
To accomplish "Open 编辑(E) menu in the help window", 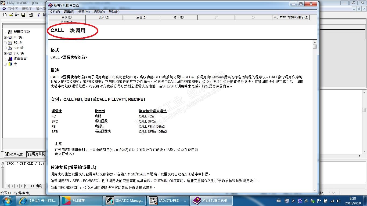I will 69,12.
